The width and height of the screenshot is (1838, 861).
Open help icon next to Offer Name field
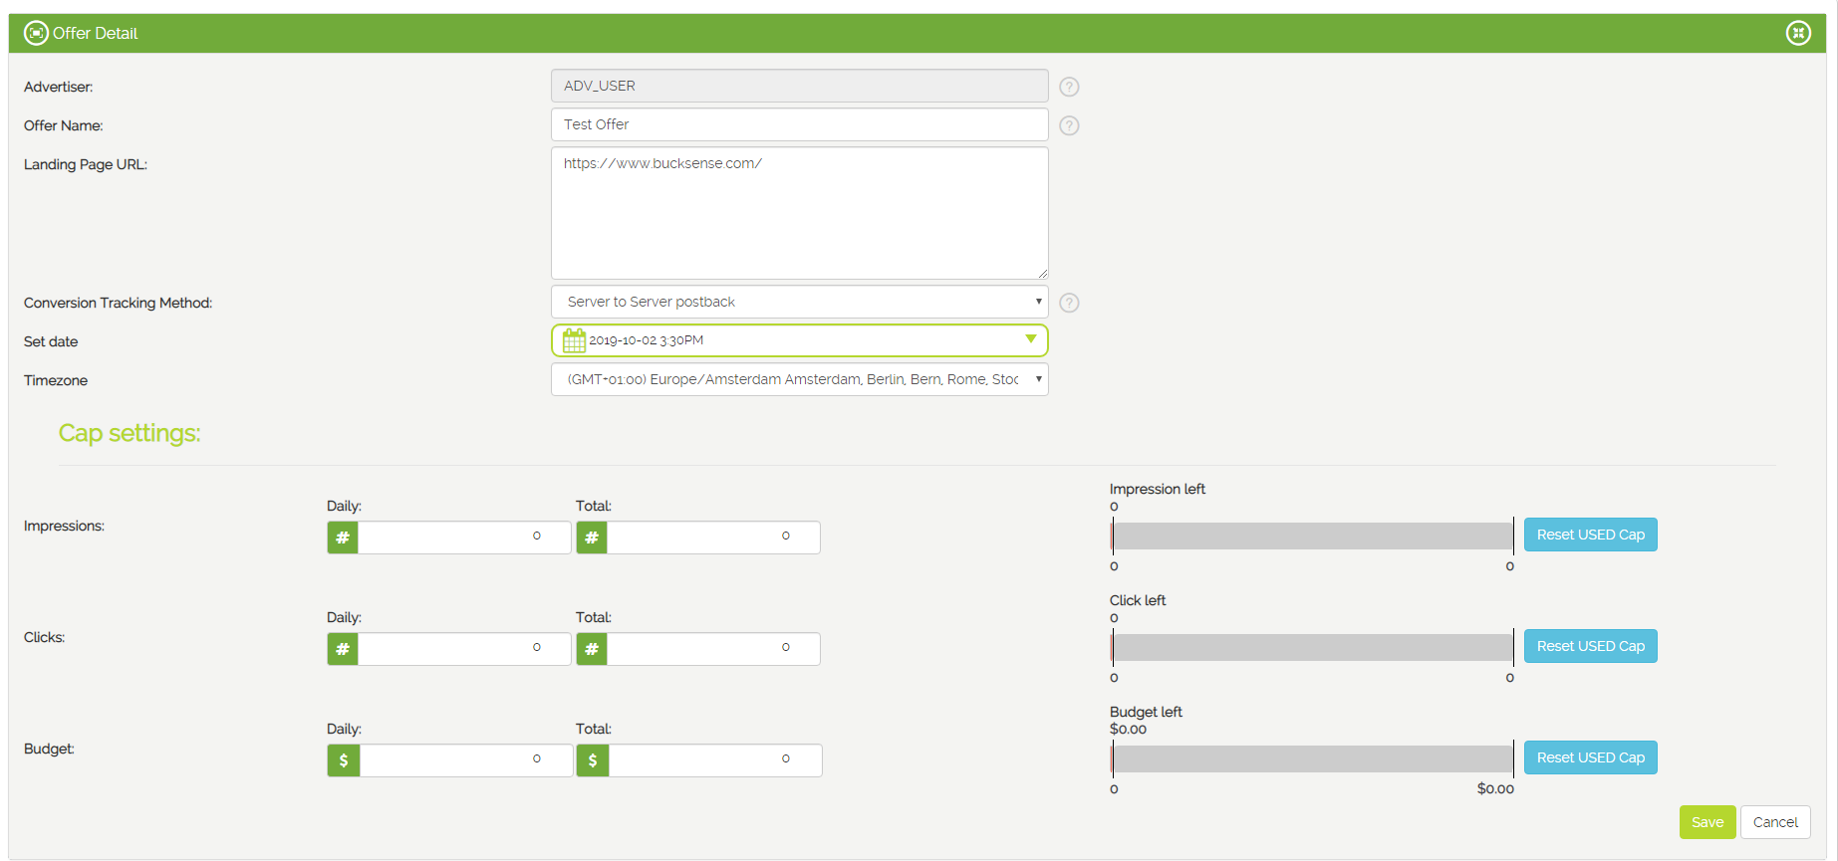[x=1069, y=125]
